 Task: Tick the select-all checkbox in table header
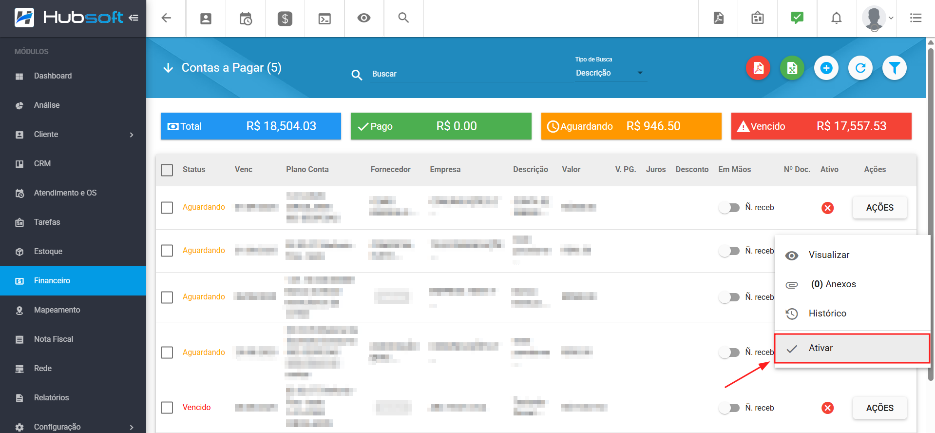167,170
